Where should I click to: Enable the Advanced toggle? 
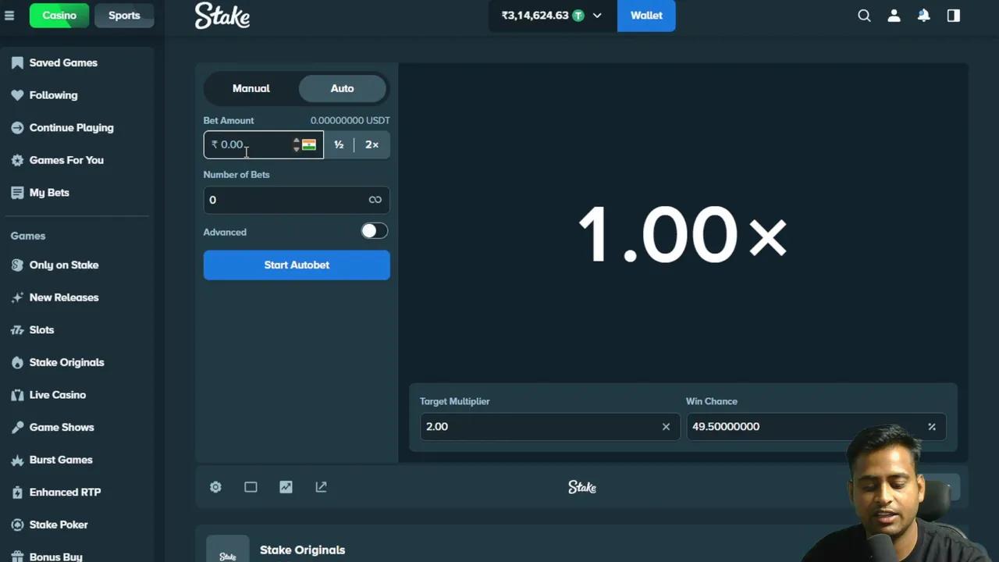tap(375, 231)
